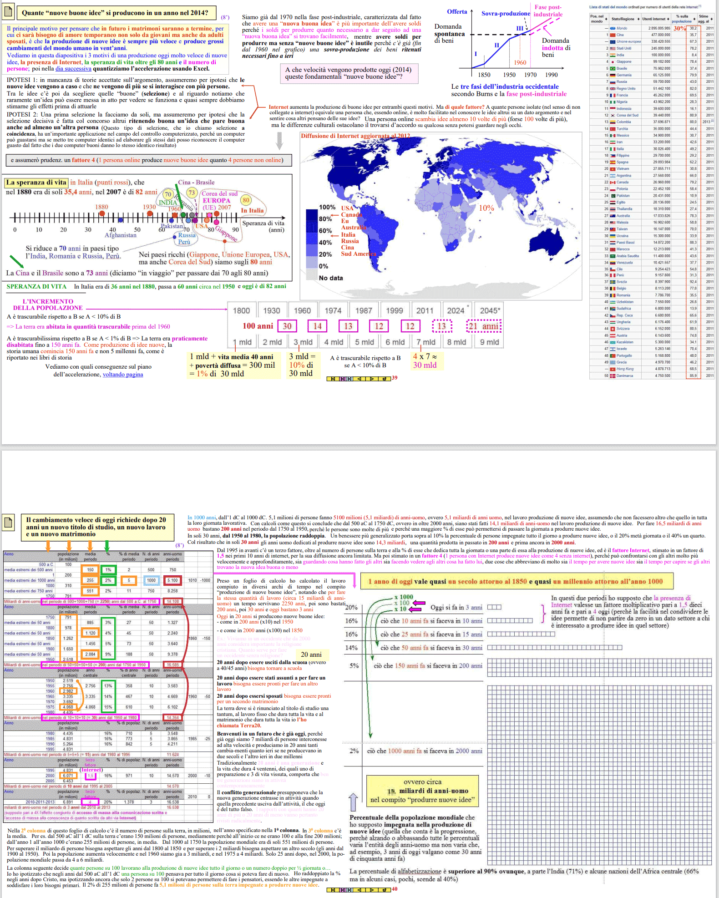Click the '60%' blue legend swatch

pyautogui.click(x=311, y=238)
